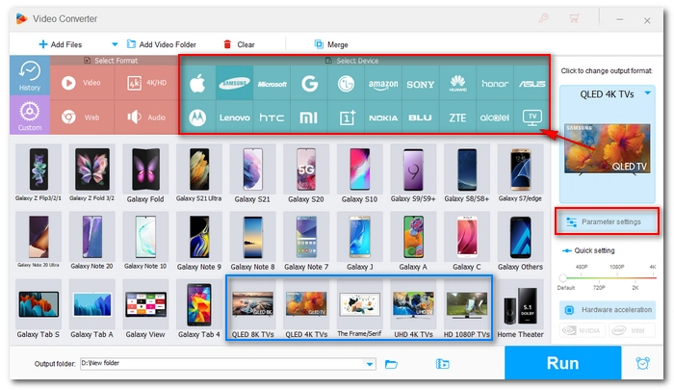Toggle NVIDIA acceleration option
The height and width of the screenshot is (390, 674).
point(583,330)
